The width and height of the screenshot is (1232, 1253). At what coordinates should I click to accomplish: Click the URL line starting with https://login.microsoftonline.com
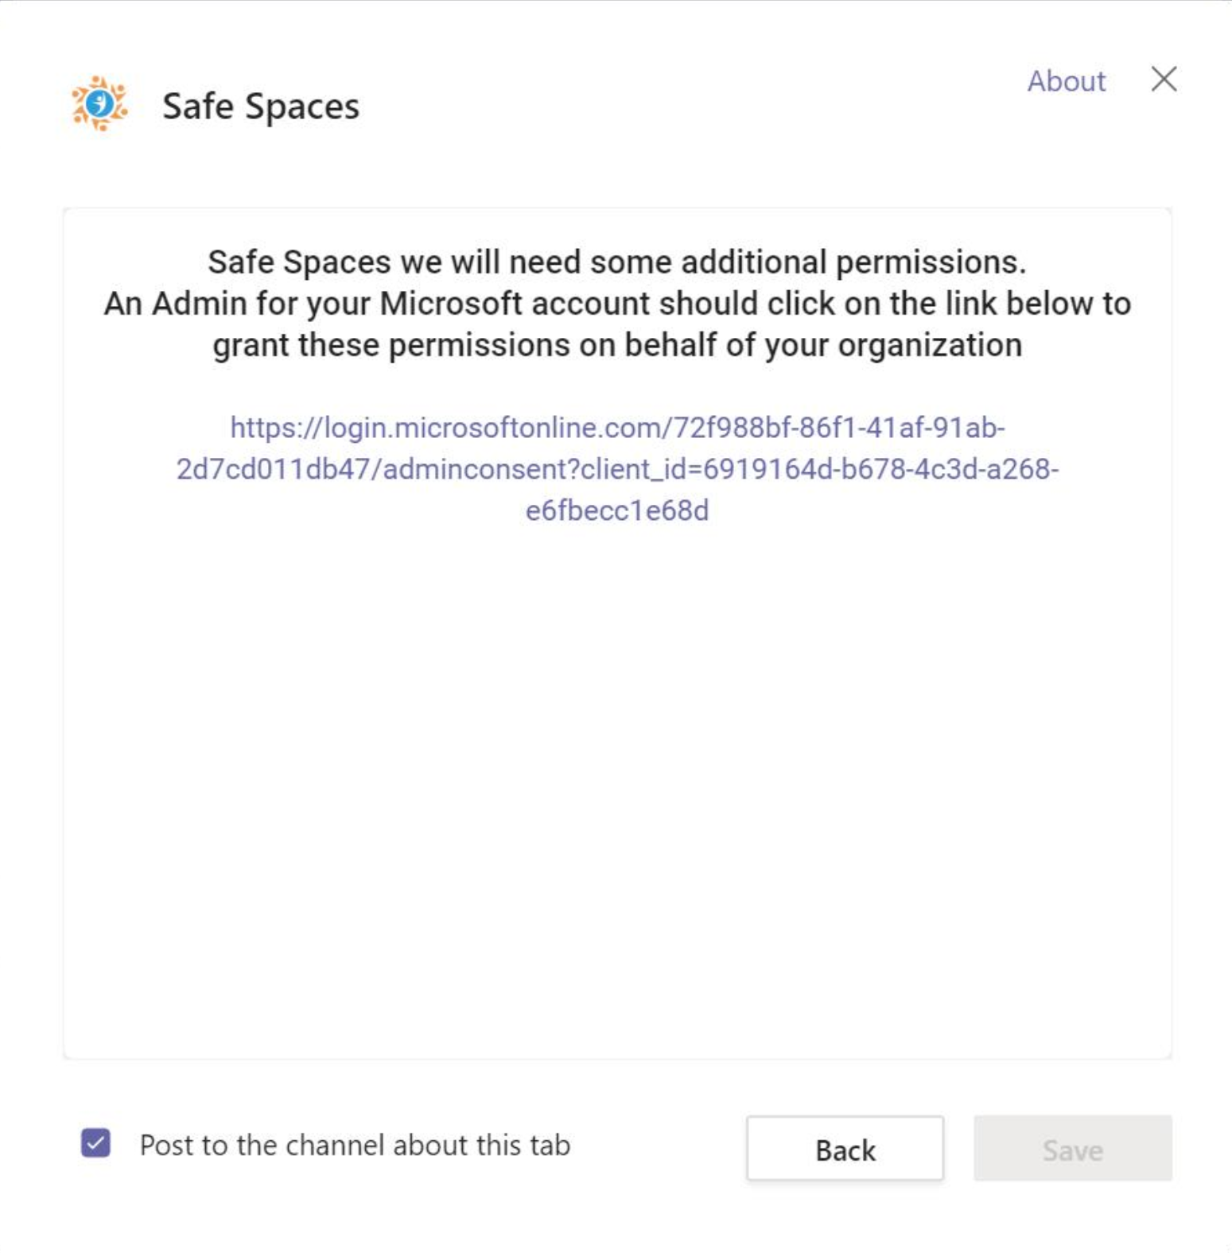point(617,428)
